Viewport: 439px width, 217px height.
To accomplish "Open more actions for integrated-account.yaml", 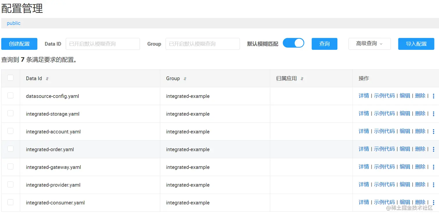I will (x=433, y=132).
